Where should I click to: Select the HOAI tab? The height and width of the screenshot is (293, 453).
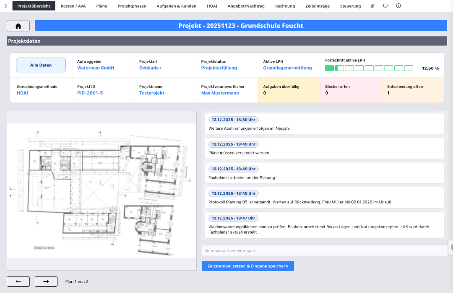[212, 6]
